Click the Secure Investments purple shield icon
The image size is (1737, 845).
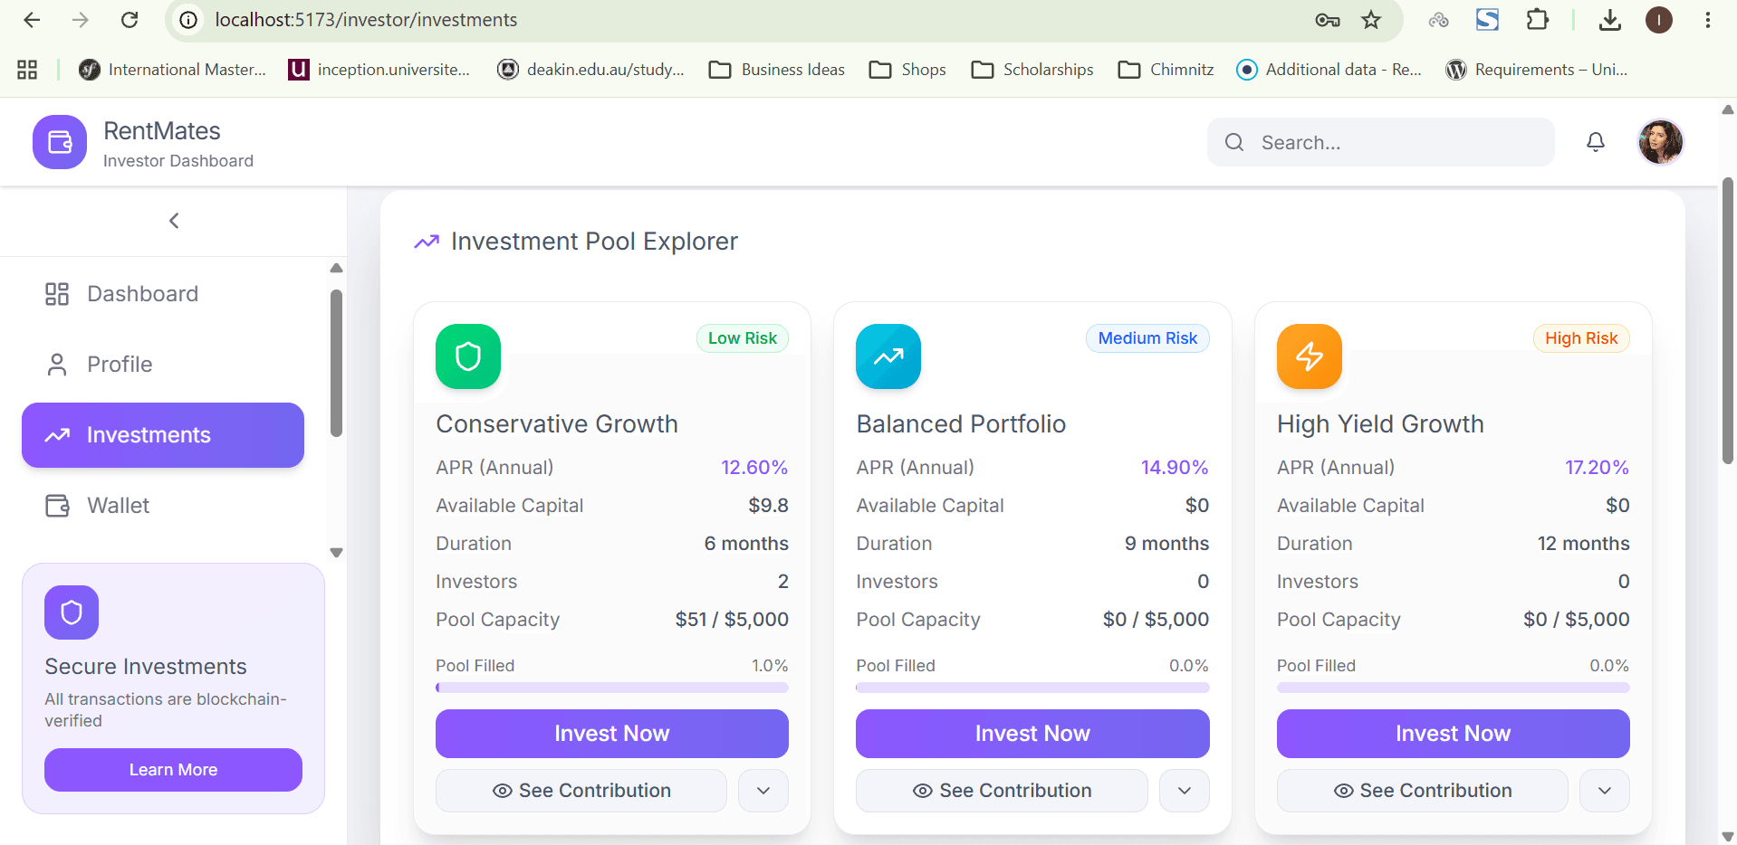point(72,612)
